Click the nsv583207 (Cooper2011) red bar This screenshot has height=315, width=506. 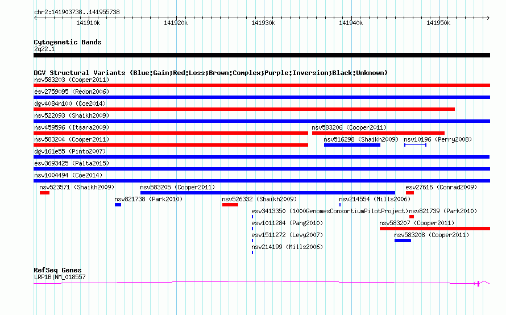[435, 229]
